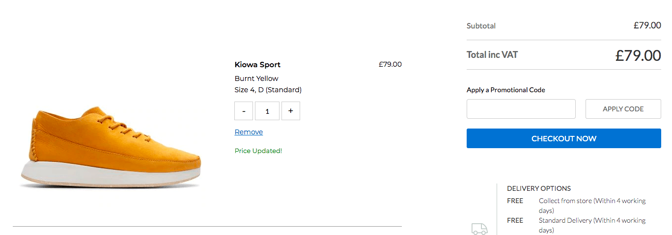The image size is (672, 235).
Task: Open the orange shoe product image
Action: click(111, 146)
